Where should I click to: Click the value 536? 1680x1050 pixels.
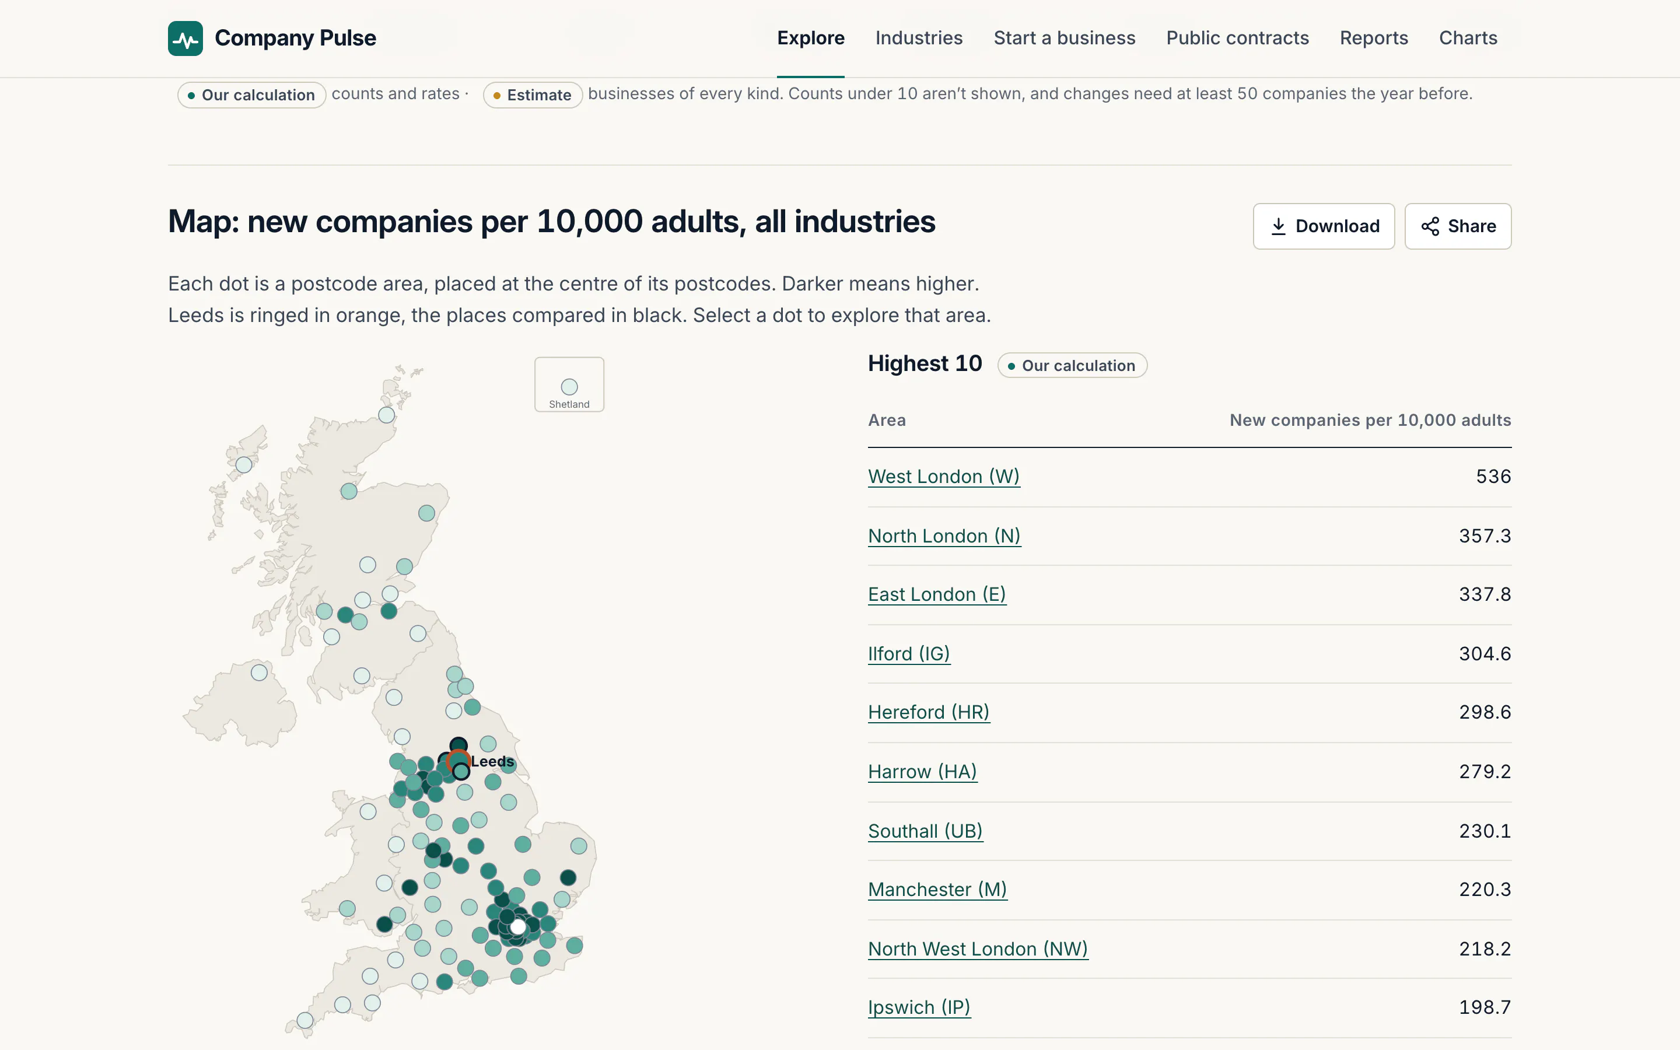click(1493, 477)
